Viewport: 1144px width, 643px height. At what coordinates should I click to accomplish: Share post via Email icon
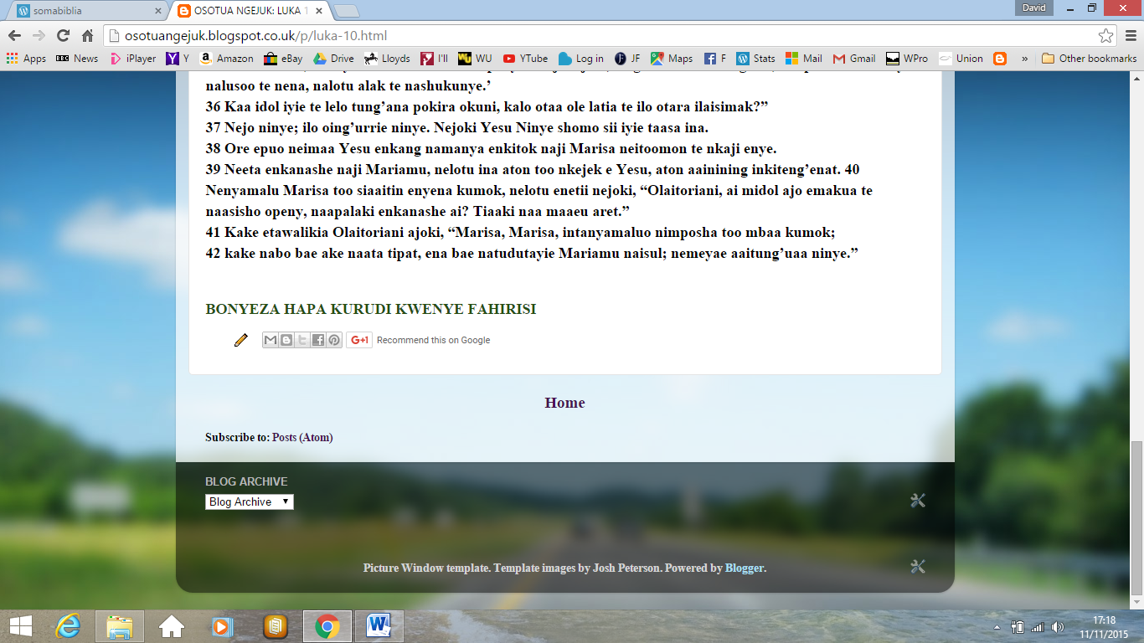[x=271, y=340]
